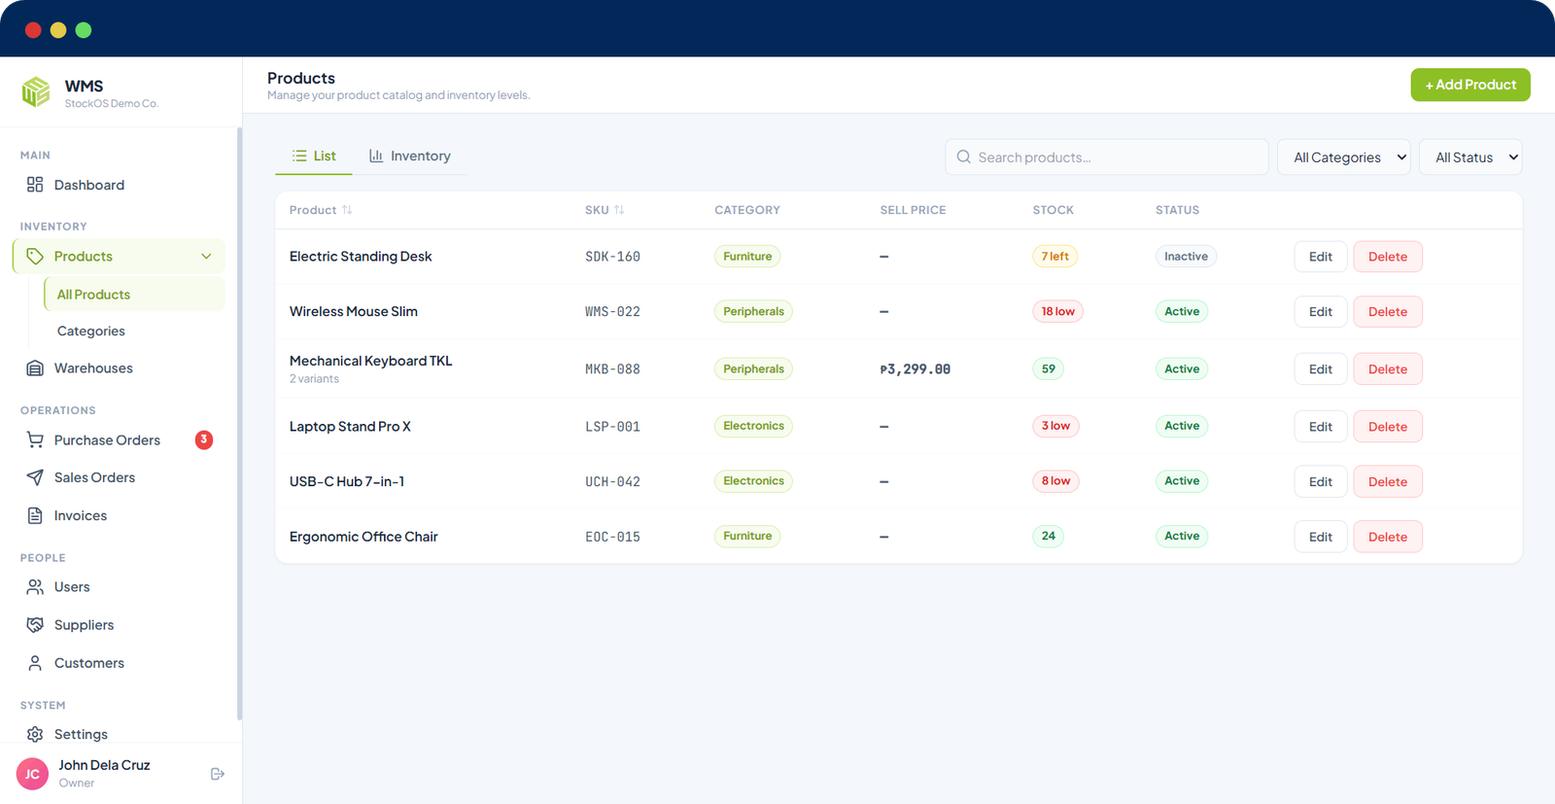
Task: Click the Invoices document icon
Action: 35,516
